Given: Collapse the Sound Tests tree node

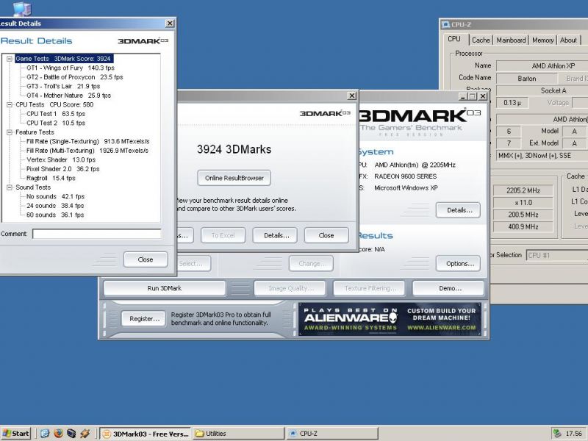Looking at the screenshot, I should click(x=10, y=187).
